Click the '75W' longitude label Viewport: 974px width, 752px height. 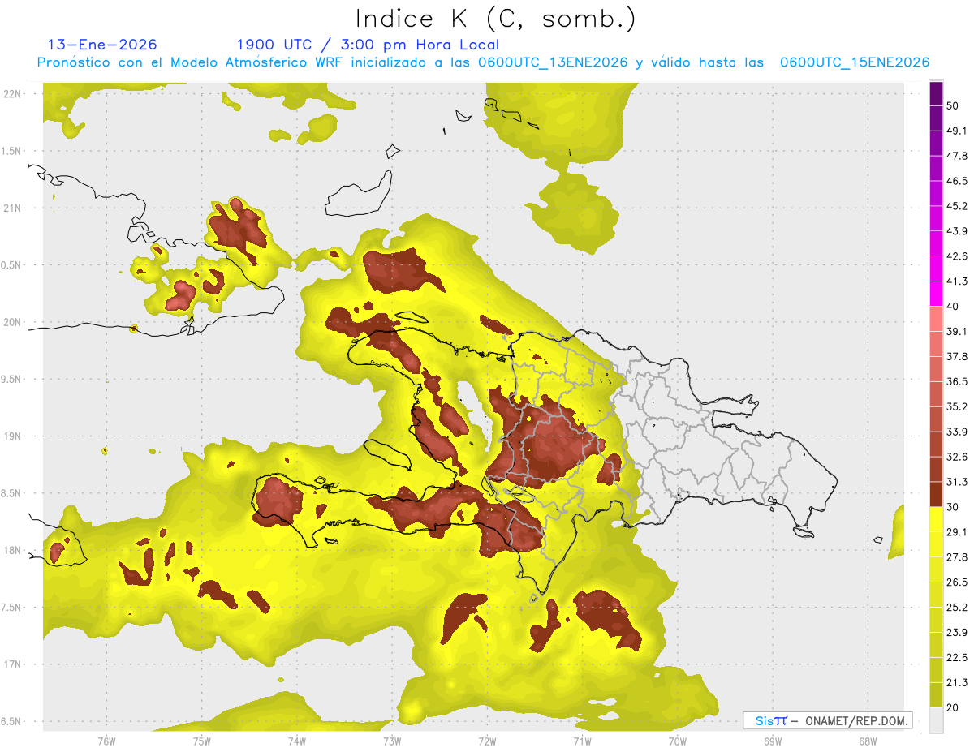point(202,741)
